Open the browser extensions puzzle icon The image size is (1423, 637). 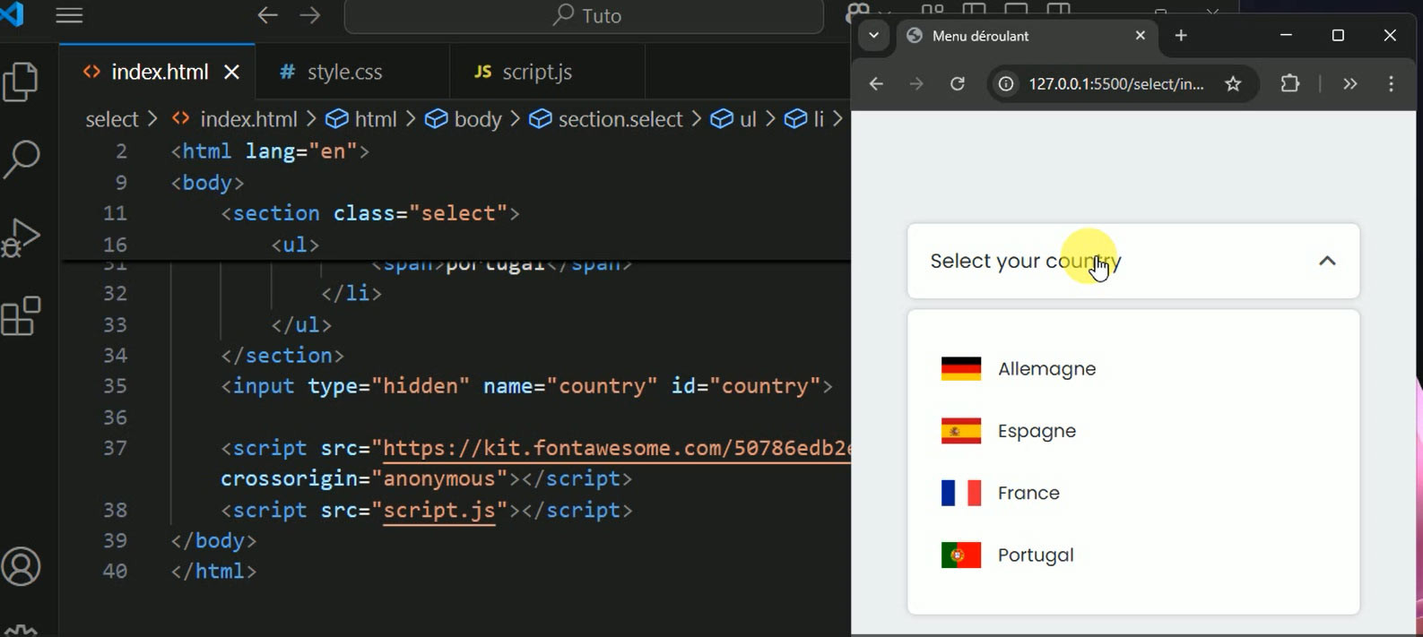(1290, 83)
